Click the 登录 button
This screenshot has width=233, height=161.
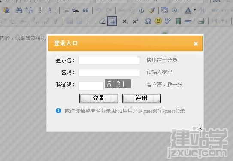[x=99, y=98]
